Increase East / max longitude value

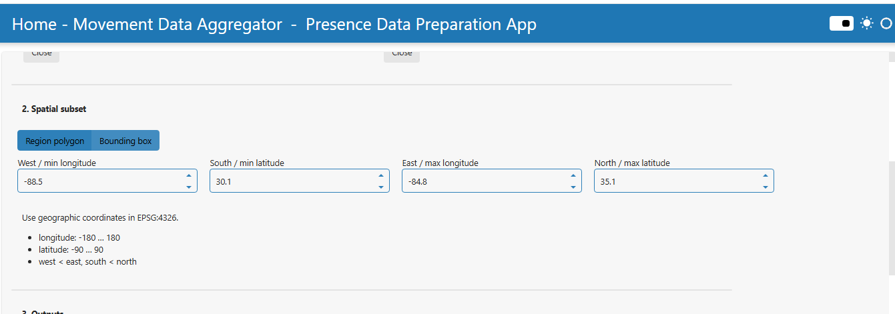pos(573,175)
